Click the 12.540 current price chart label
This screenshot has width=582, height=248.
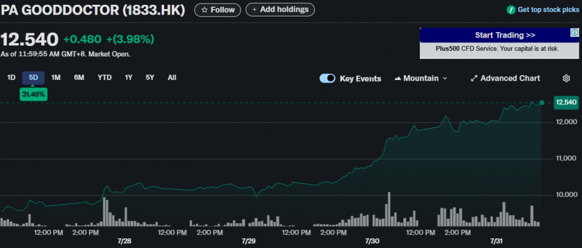(x=566, y=102)
